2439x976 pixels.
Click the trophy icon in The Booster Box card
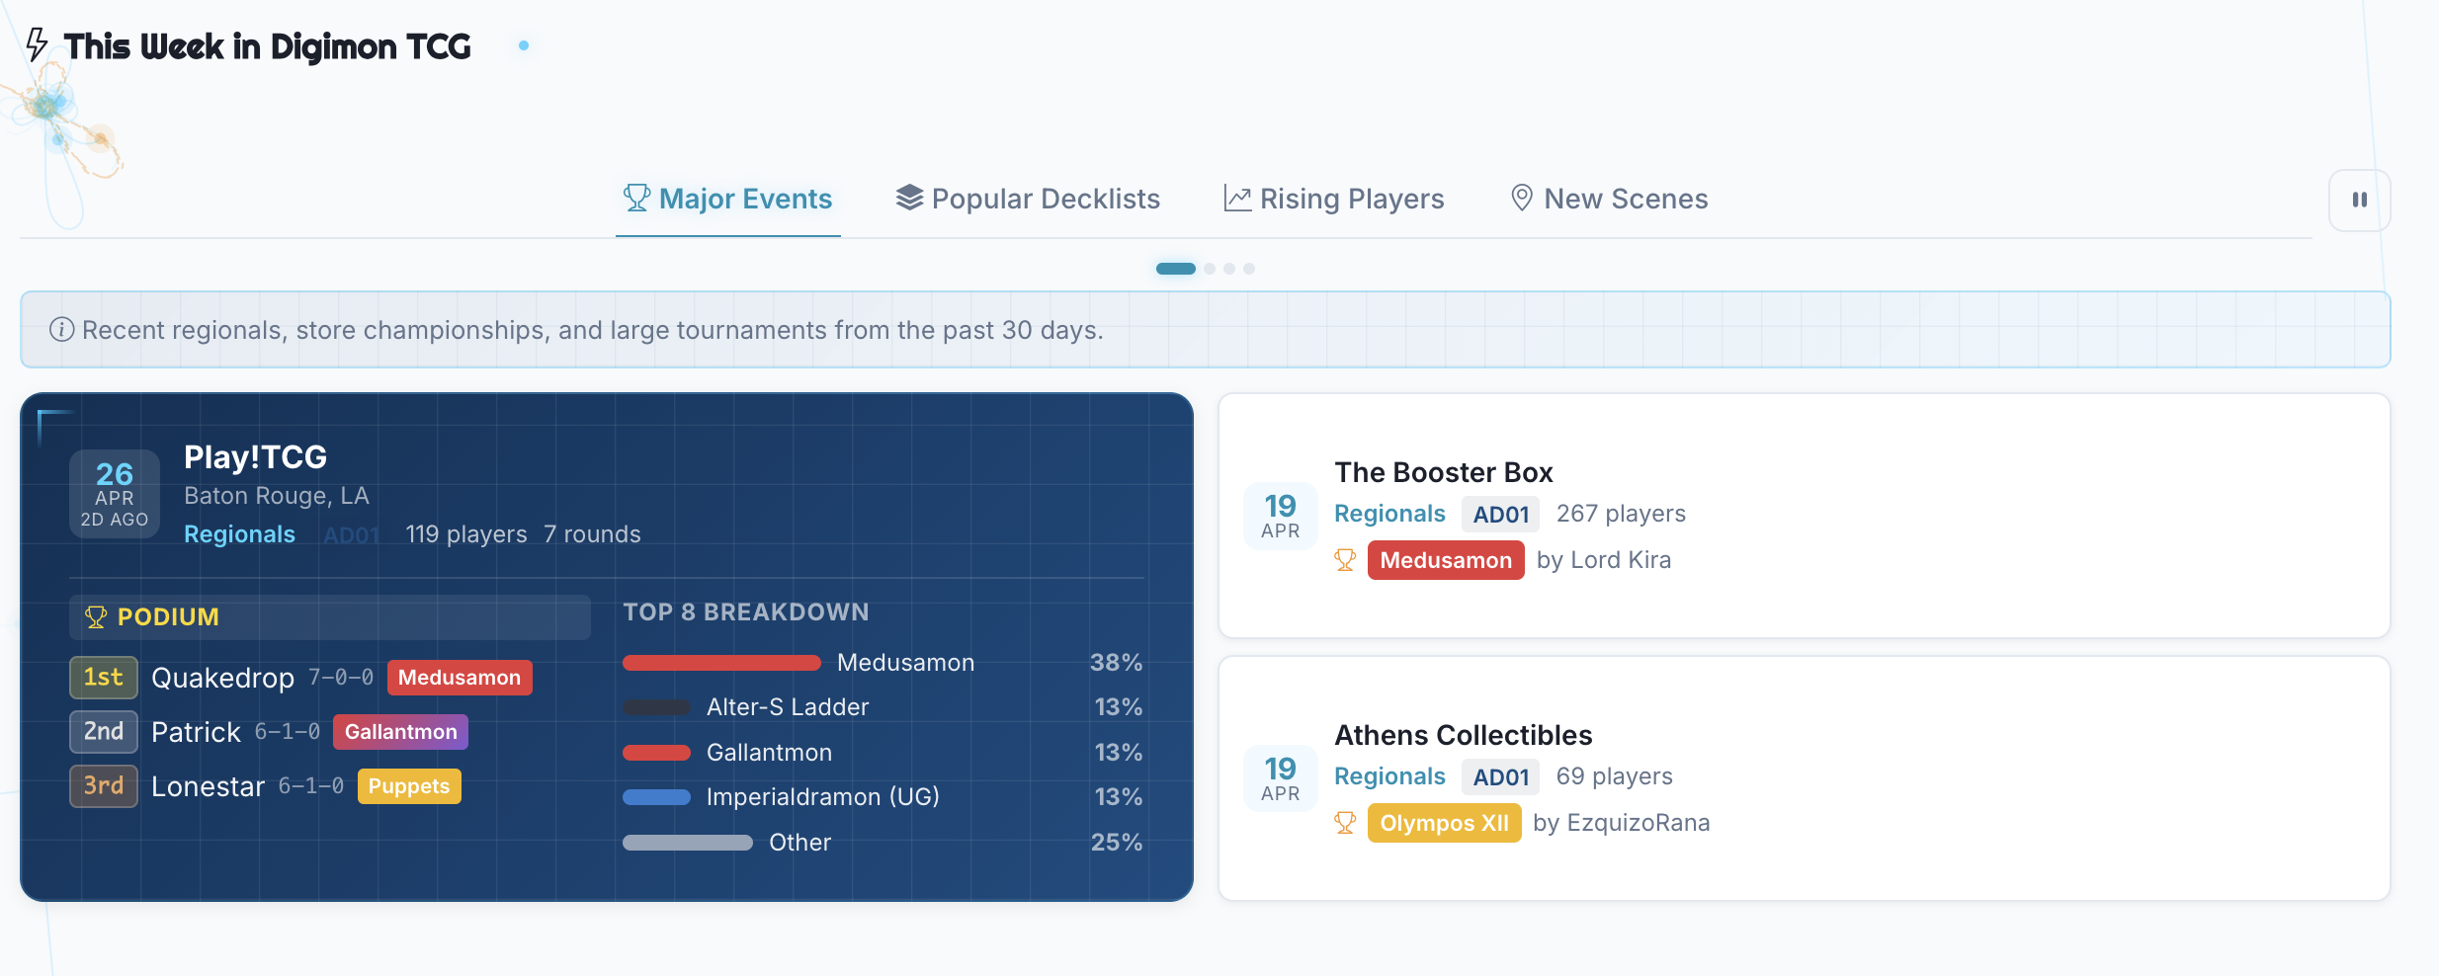tap(1345, 560)
